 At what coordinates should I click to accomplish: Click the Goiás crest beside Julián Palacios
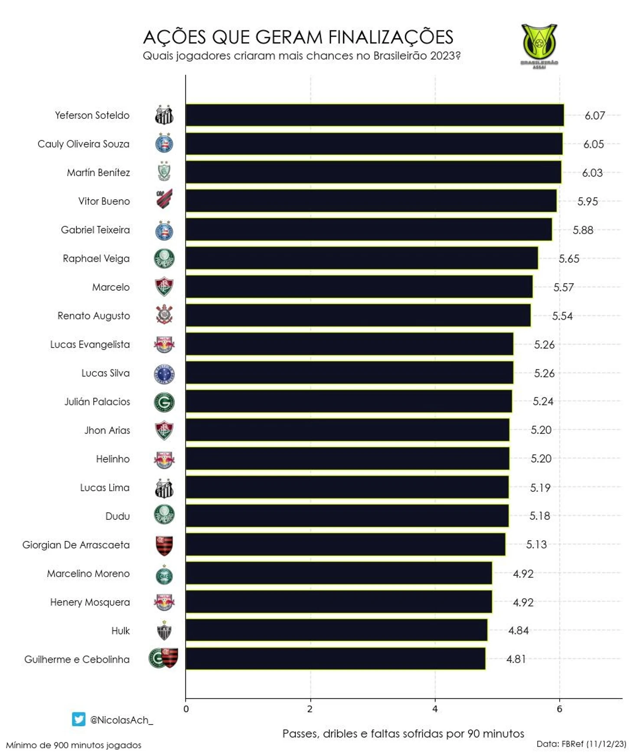[x=164, y=402]
